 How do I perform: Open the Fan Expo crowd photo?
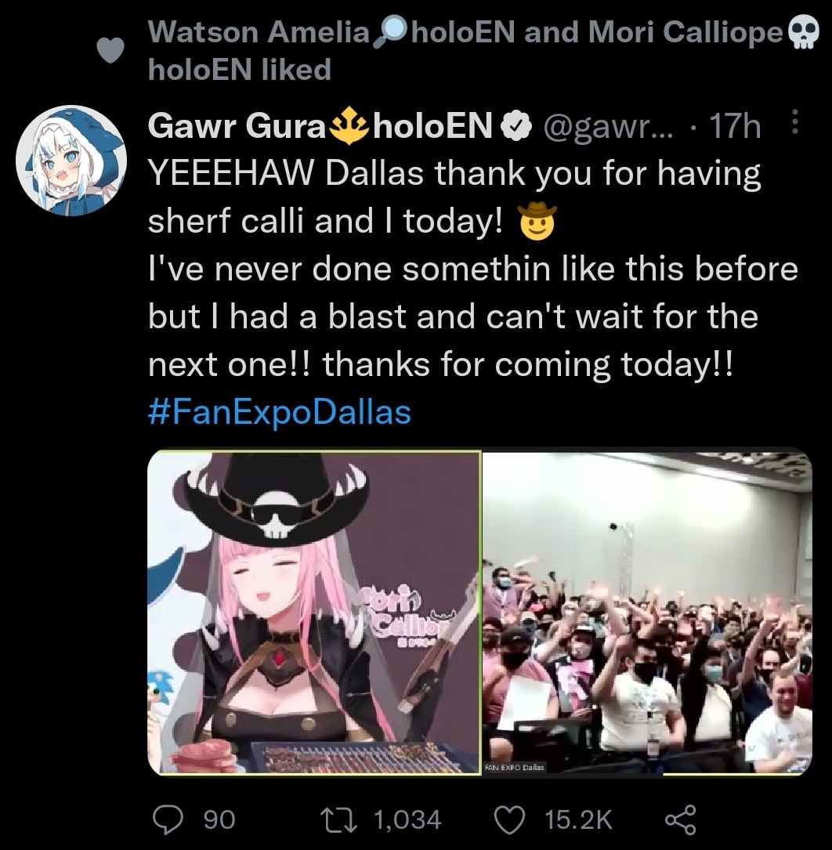pos(647,612)
